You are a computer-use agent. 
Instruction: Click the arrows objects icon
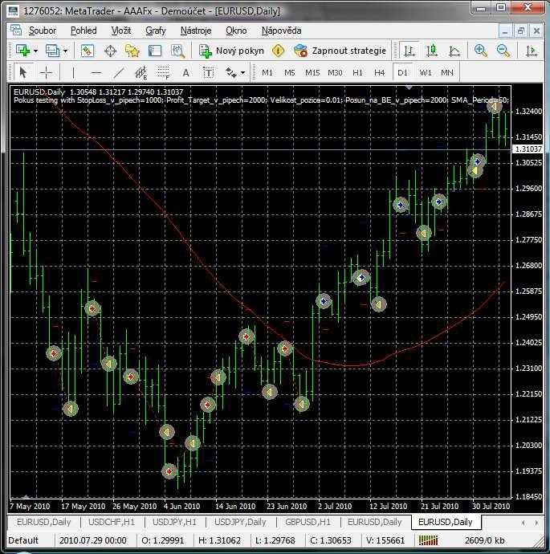pos(231,72)
